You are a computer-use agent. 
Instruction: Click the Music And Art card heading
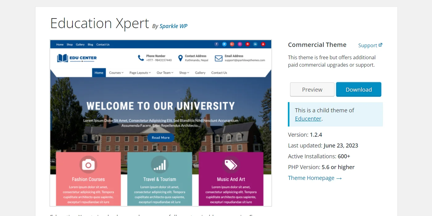point(231,179)
